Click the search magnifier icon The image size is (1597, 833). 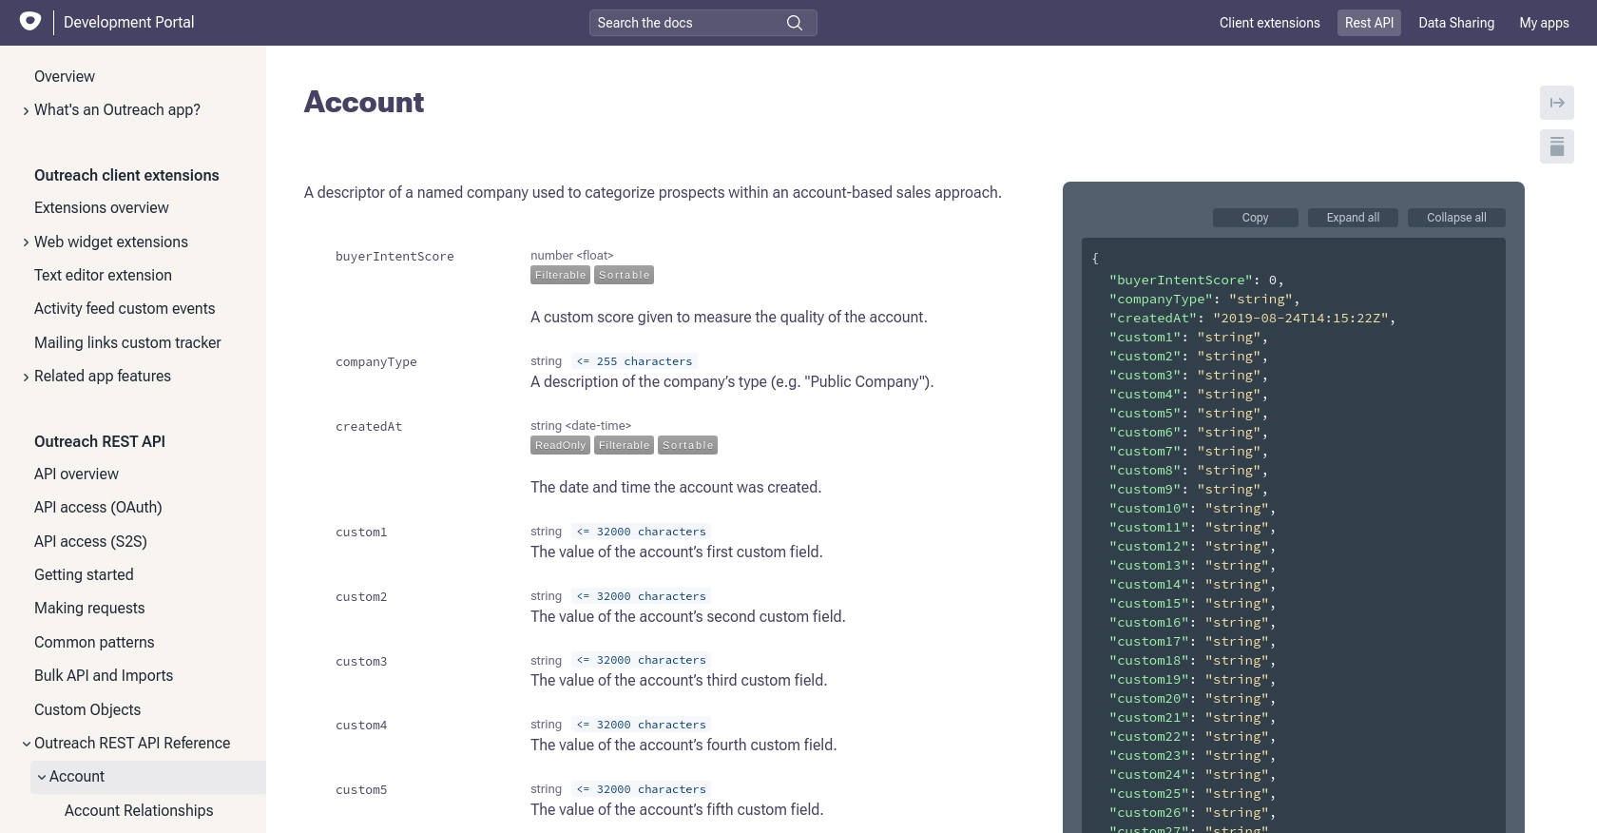click(x=795, y=23)
